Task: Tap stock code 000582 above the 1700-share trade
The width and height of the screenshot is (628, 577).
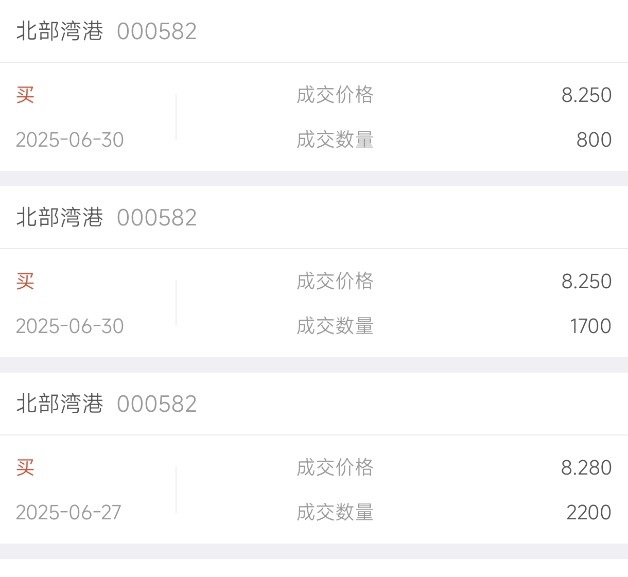Action: [x=157, y=218]
